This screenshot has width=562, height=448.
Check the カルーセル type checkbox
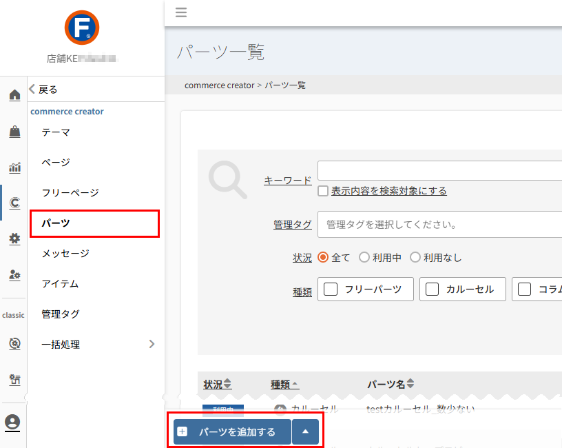434,289
